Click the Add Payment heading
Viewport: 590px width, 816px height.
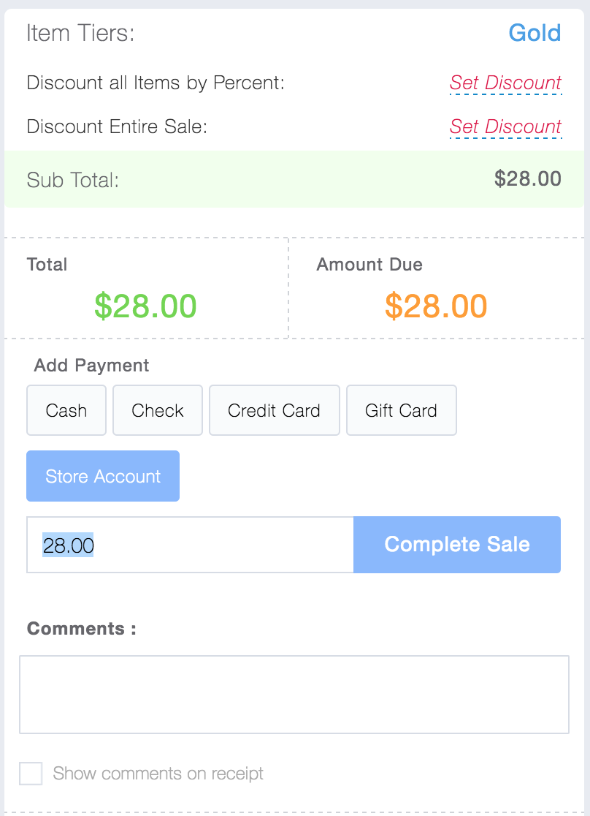tap(91, 366)
